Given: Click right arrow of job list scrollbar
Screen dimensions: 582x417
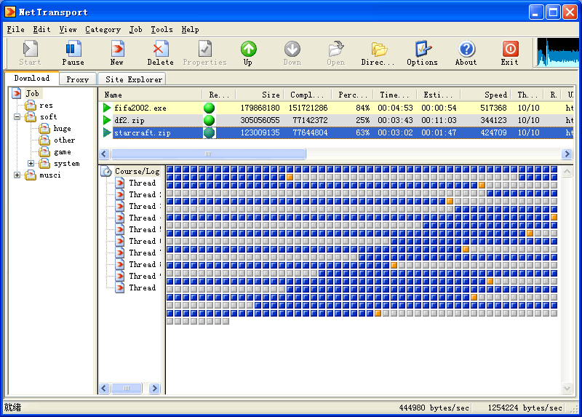Looking at the screenshot, I should (x=567, y=154).
